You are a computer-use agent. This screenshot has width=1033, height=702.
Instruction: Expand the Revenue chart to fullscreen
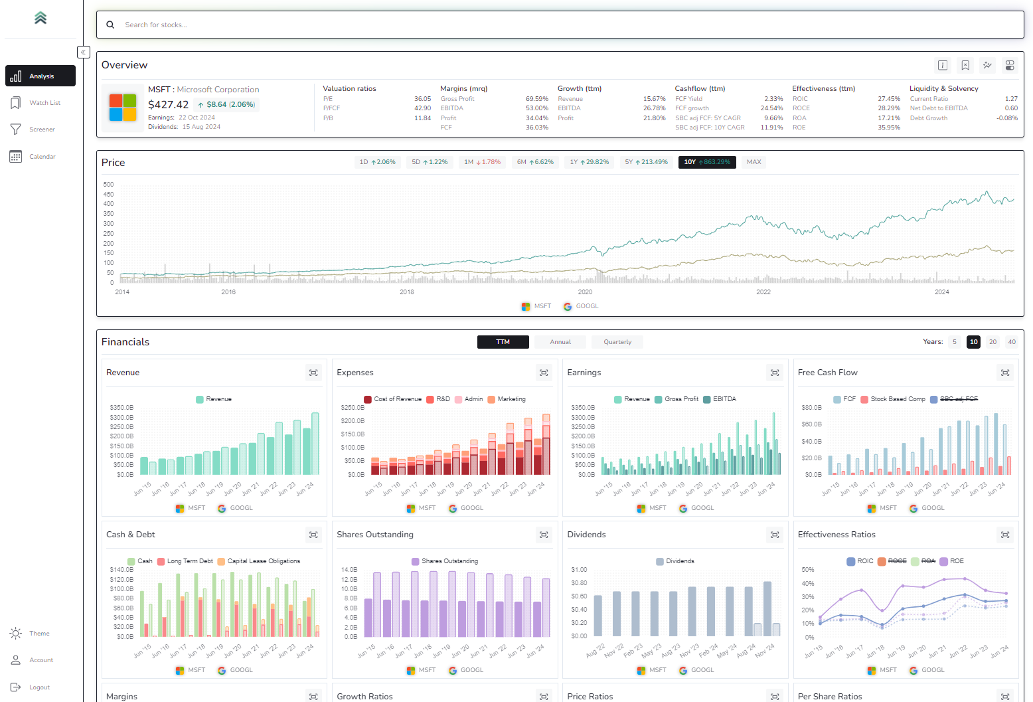pyautogui.click(x=313, y=373)
